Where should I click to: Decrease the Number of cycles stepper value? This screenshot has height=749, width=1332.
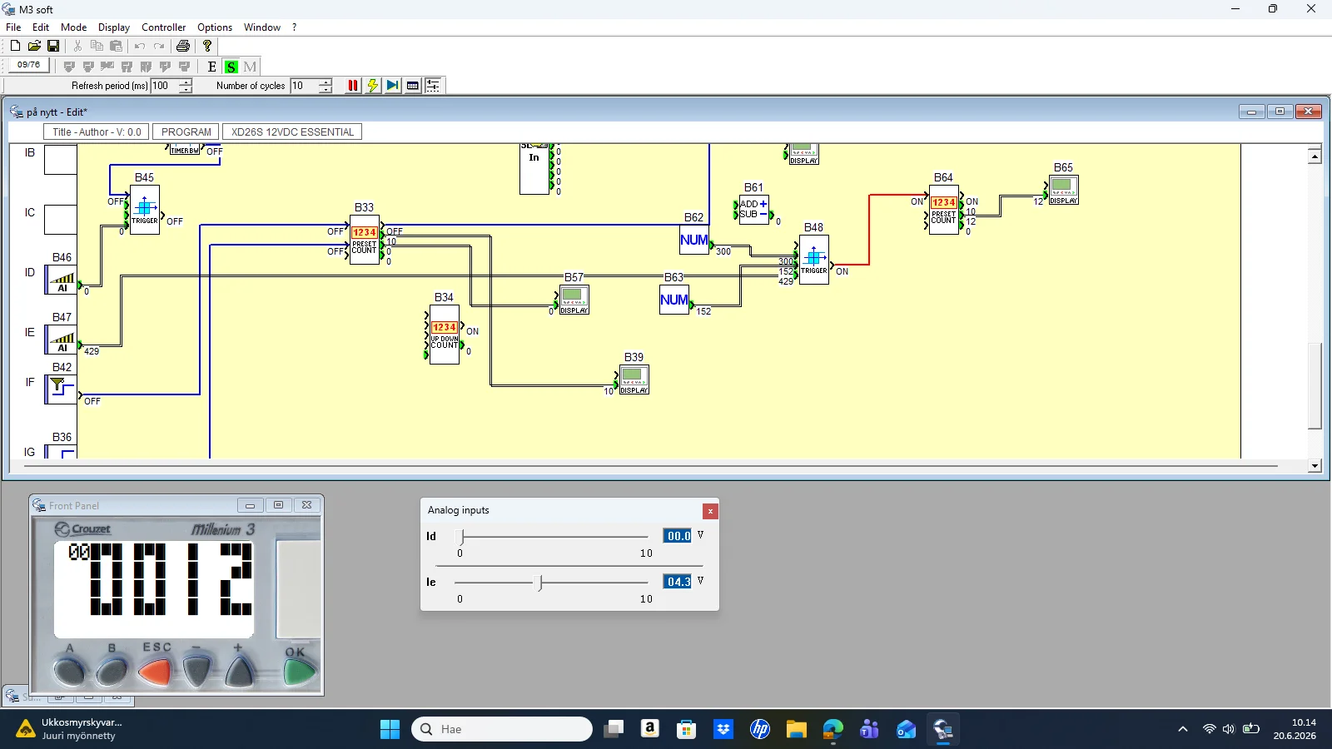326,89
